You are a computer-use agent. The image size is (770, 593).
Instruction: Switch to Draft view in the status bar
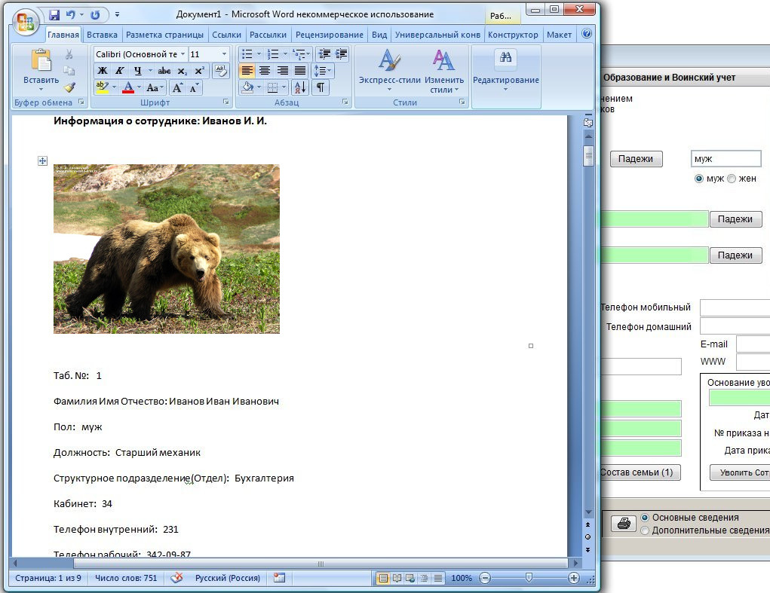point(437,578)
